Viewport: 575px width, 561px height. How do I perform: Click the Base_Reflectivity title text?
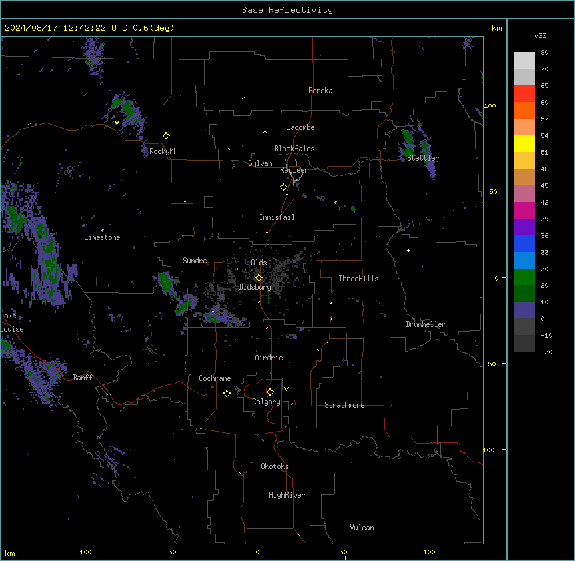tap(287, 10)
